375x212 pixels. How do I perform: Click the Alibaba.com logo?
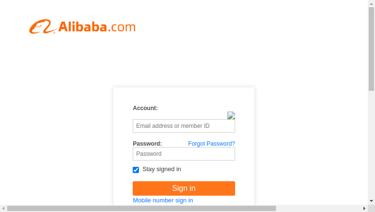[82, 26]
